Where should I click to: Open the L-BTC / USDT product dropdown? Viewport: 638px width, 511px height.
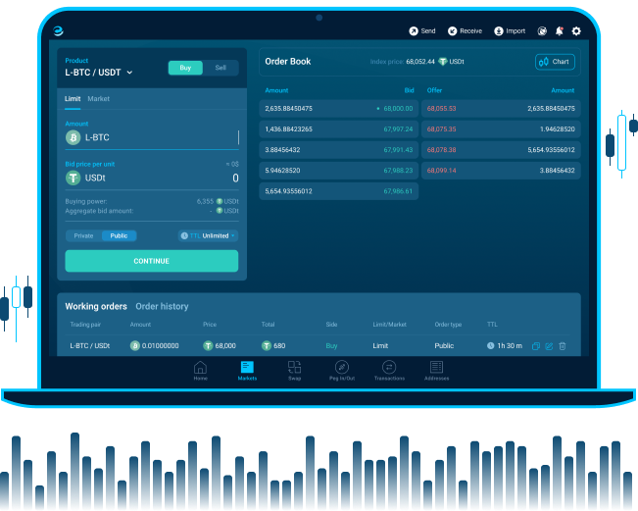[99, 73]
